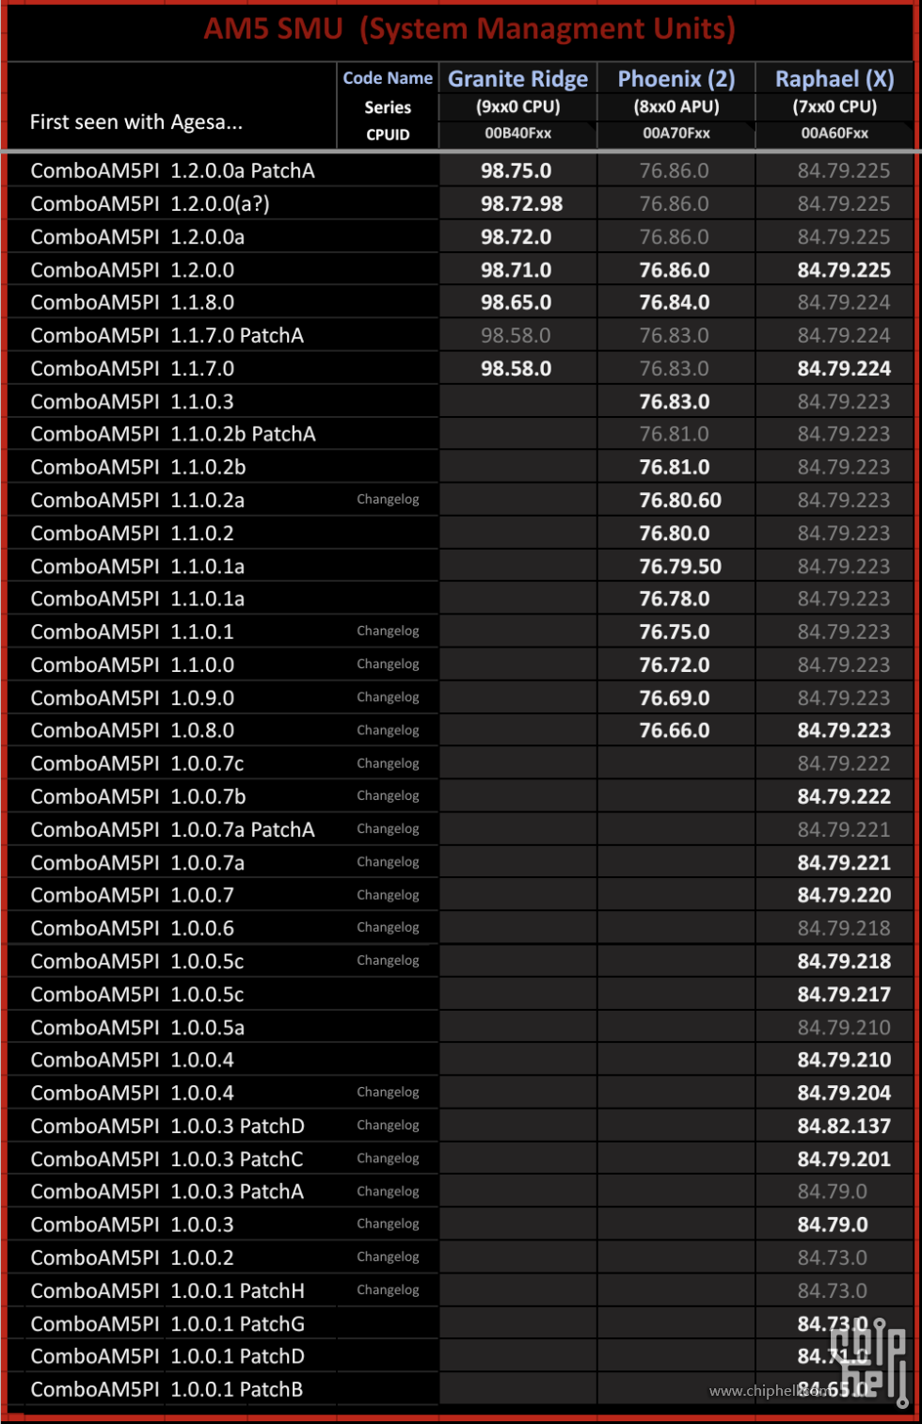Open Changelog link for ComboAM5PI 1.0.0.7c
Image resolution: width=922 pixels, height=1424 pixels.
[388, 763]
